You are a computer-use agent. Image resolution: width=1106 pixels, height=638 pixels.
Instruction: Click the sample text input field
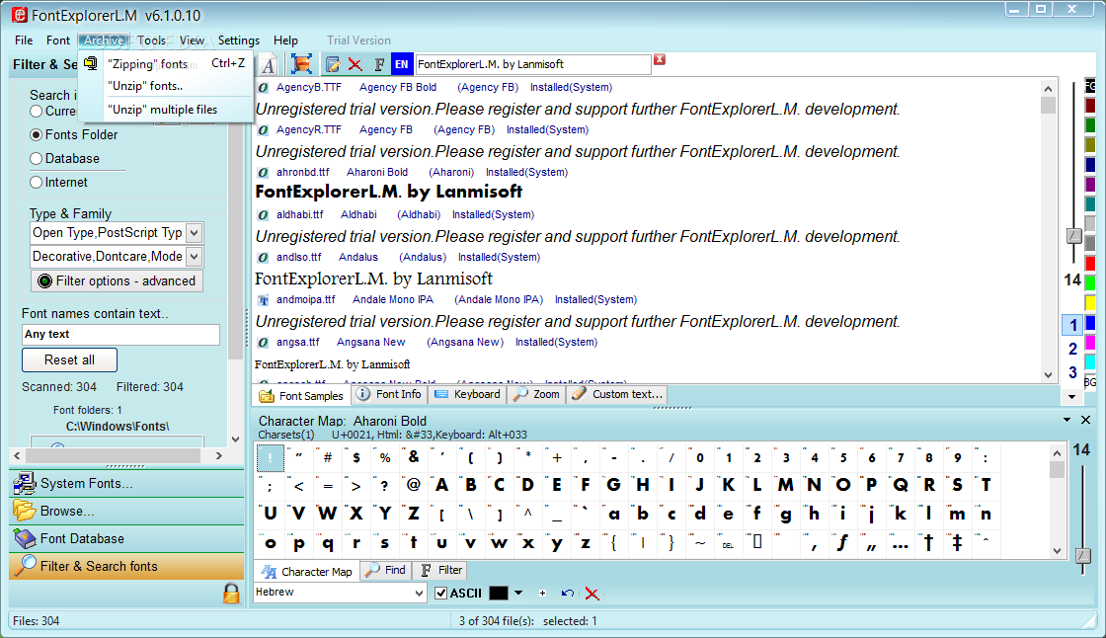[533, 64]
